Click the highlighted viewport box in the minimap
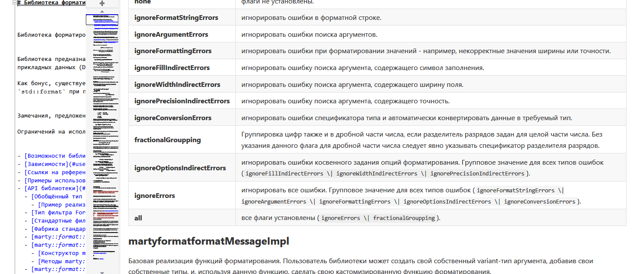The height and width of the screenshot is (274, 633). (x=102, y=20)
